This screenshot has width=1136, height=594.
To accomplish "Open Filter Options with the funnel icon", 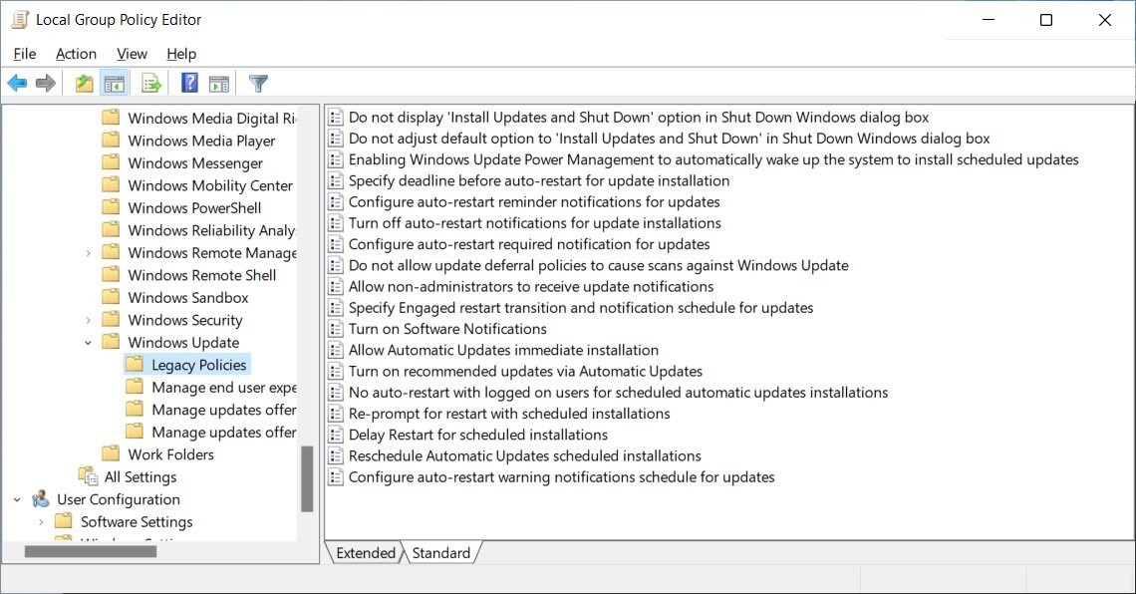I will [x=256, y=83].
